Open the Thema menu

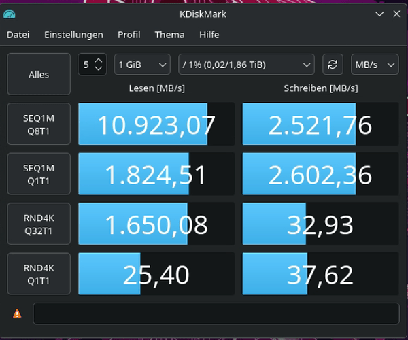pos(169,35)
